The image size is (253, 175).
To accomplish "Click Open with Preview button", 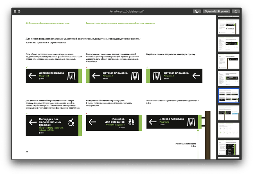I will 216,11.
